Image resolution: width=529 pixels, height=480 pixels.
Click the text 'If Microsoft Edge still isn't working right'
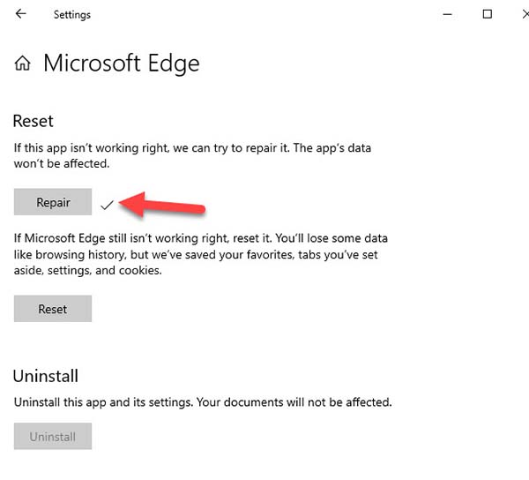(122, 238)
